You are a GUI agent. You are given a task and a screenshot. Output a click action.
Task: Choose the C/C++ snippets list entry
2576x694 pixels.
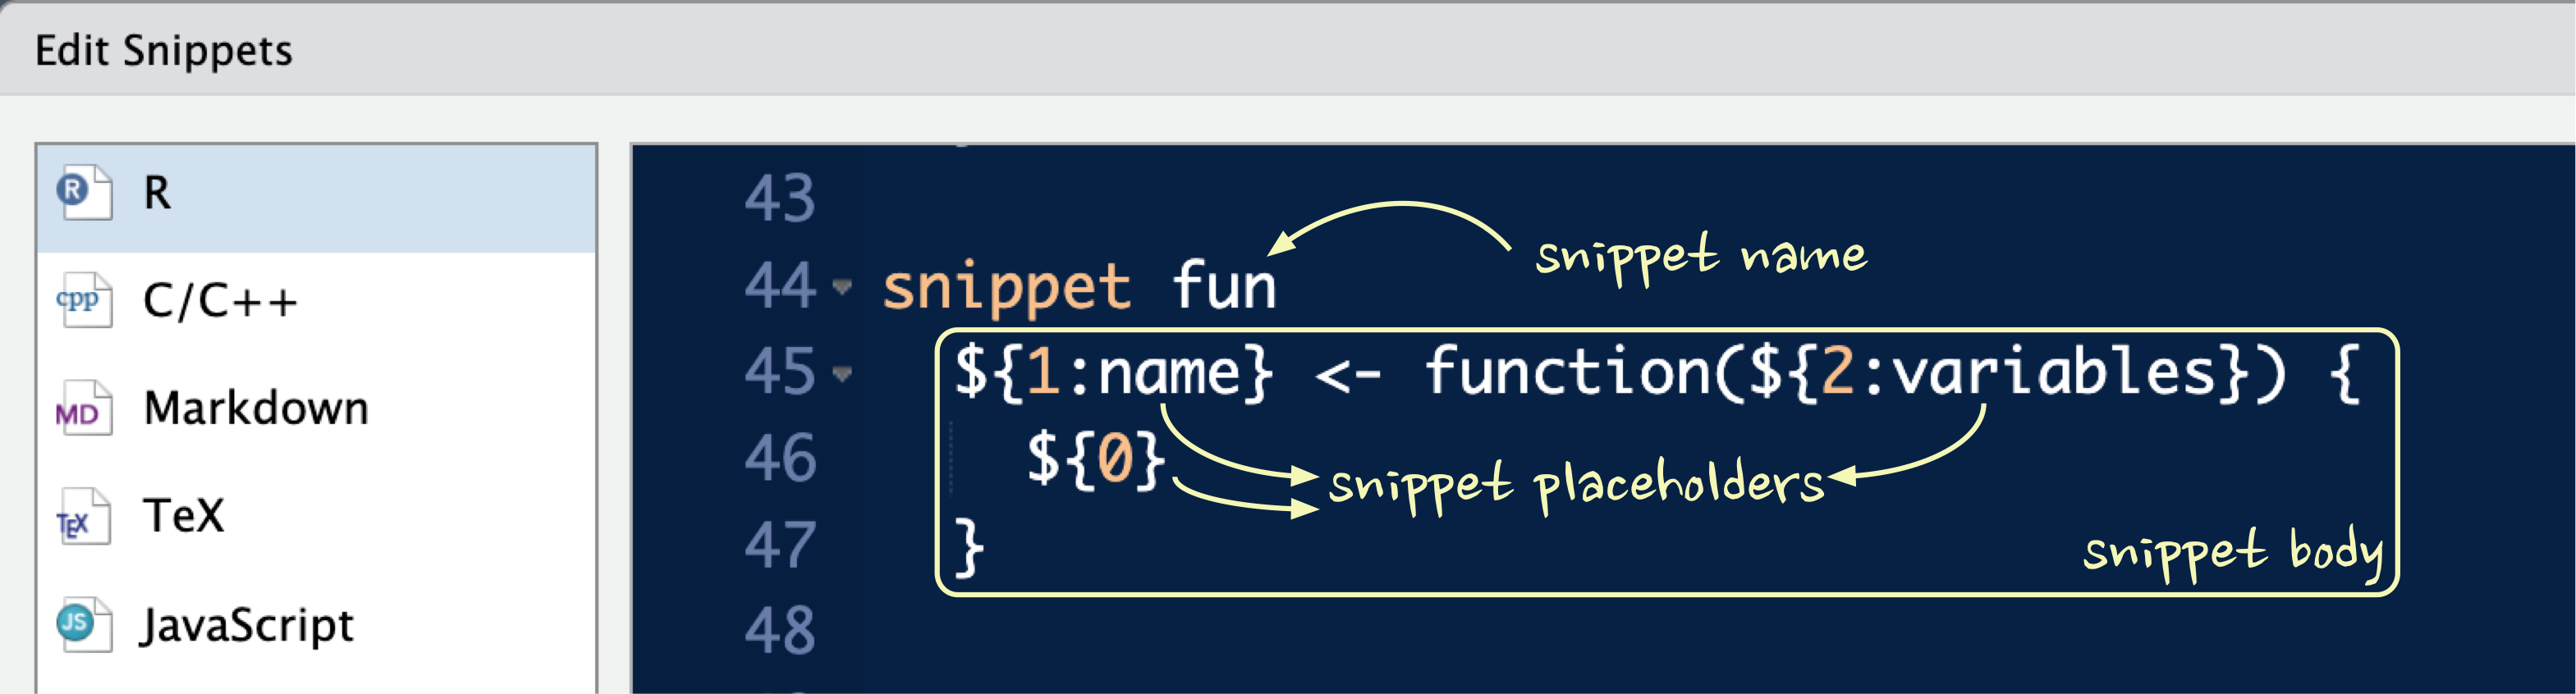point(317,302)
